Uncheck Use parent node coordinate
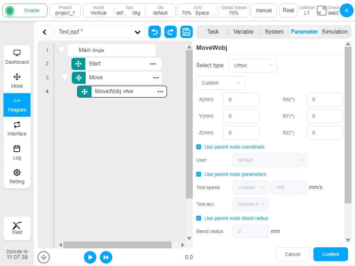This screenshot has width=355, height=266. [x=199, y=147]
